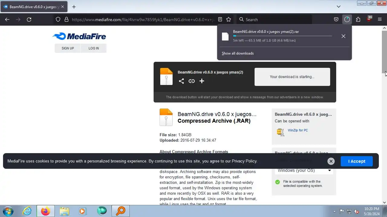387x217 pixels.
Task: Open the uBlock extension icon with badge 31
Action: (x=369, y=19)
